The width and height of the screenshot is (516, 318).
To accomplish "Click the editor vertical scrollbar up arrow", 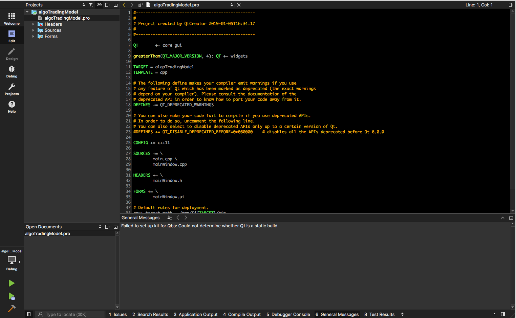I will point(513,11).
